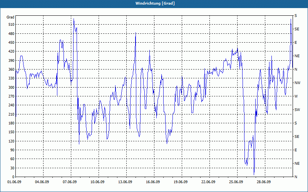Viewport: 308px width, 192px height.
Task: Select the 330 degree axis value
Action: 12,78
